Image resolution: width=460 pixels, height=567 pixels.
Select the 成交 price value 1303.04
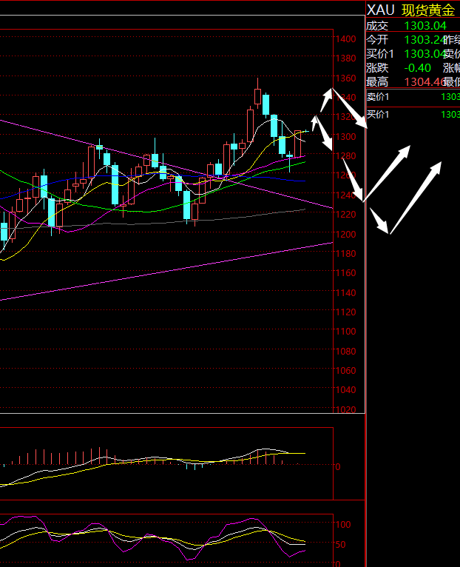425,26
